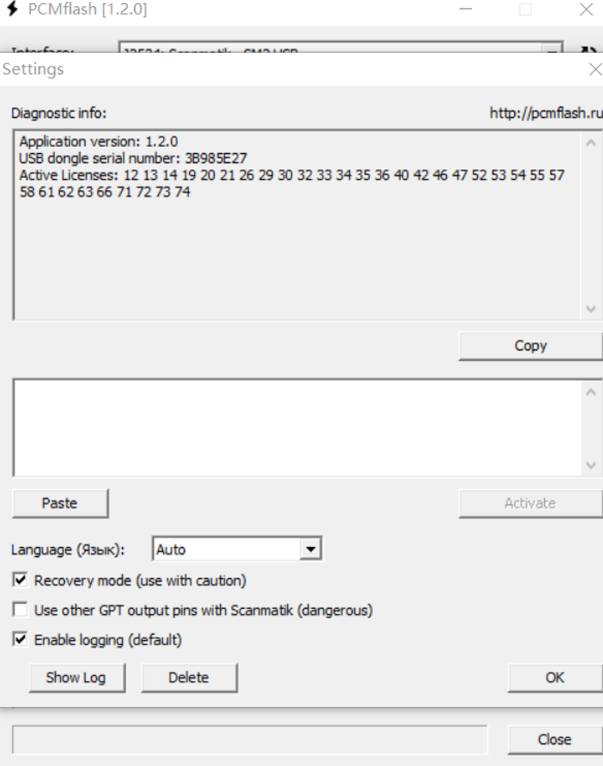603x766 pixels.
Task: Click scroll down arrow of license key box
Action: [x=591, y=465]
